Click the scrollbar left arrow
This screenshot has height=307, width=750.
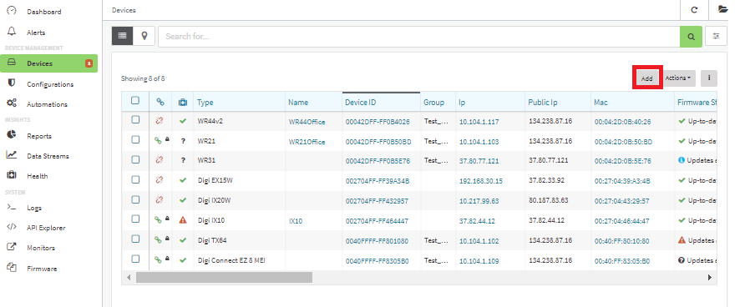[128, 277]
